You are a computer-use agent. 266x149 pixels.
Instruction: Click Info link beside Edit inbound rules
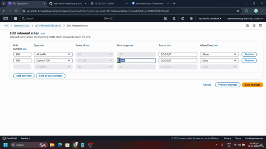(43, 34)
